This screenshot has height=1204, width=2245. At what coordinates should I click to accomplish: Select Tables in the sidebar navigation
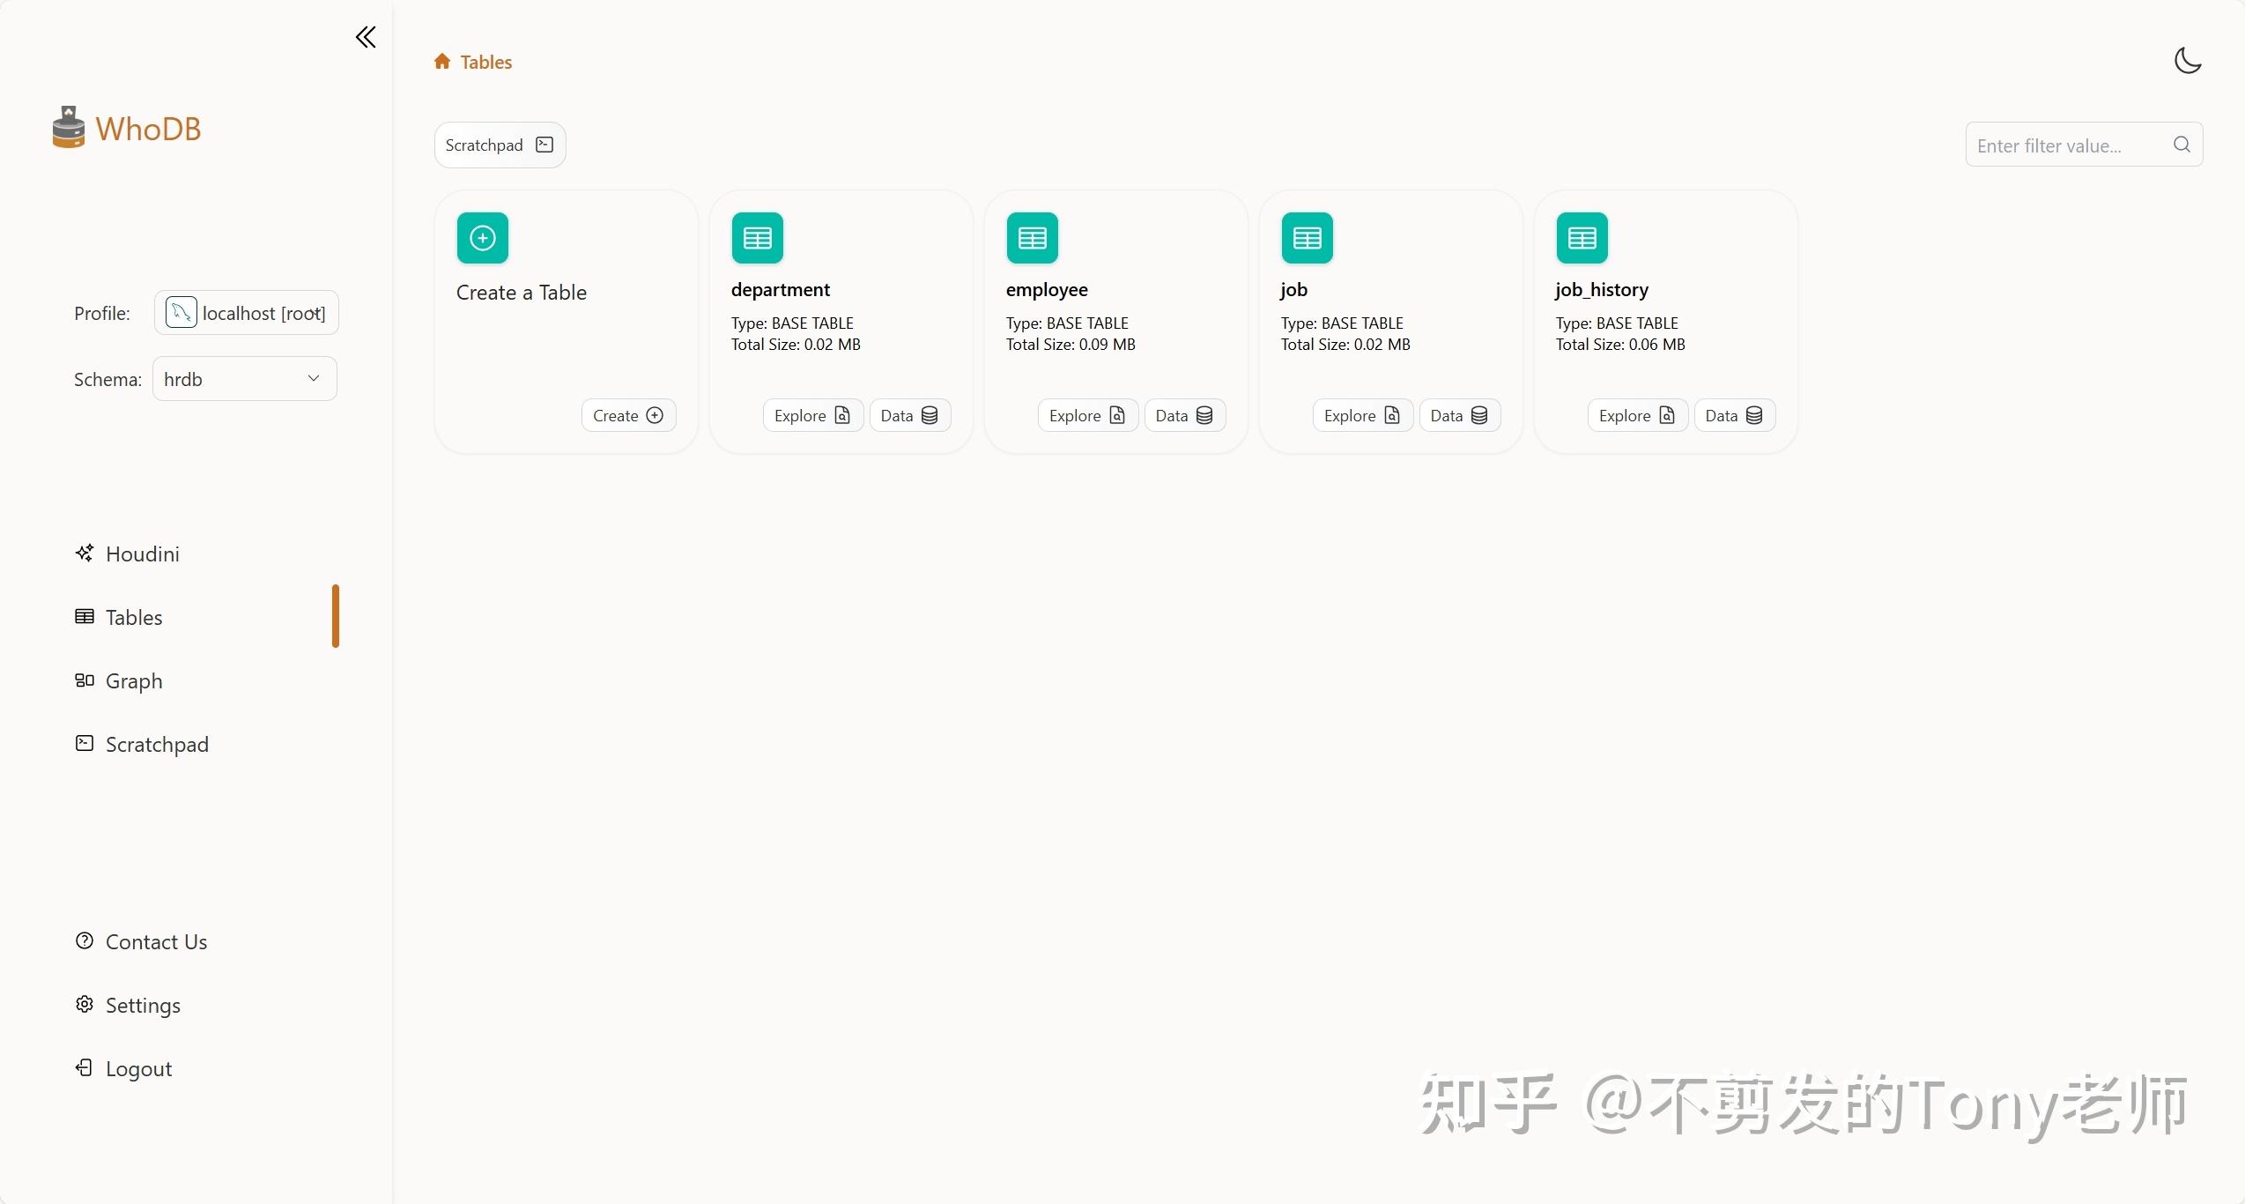point(133,617)
